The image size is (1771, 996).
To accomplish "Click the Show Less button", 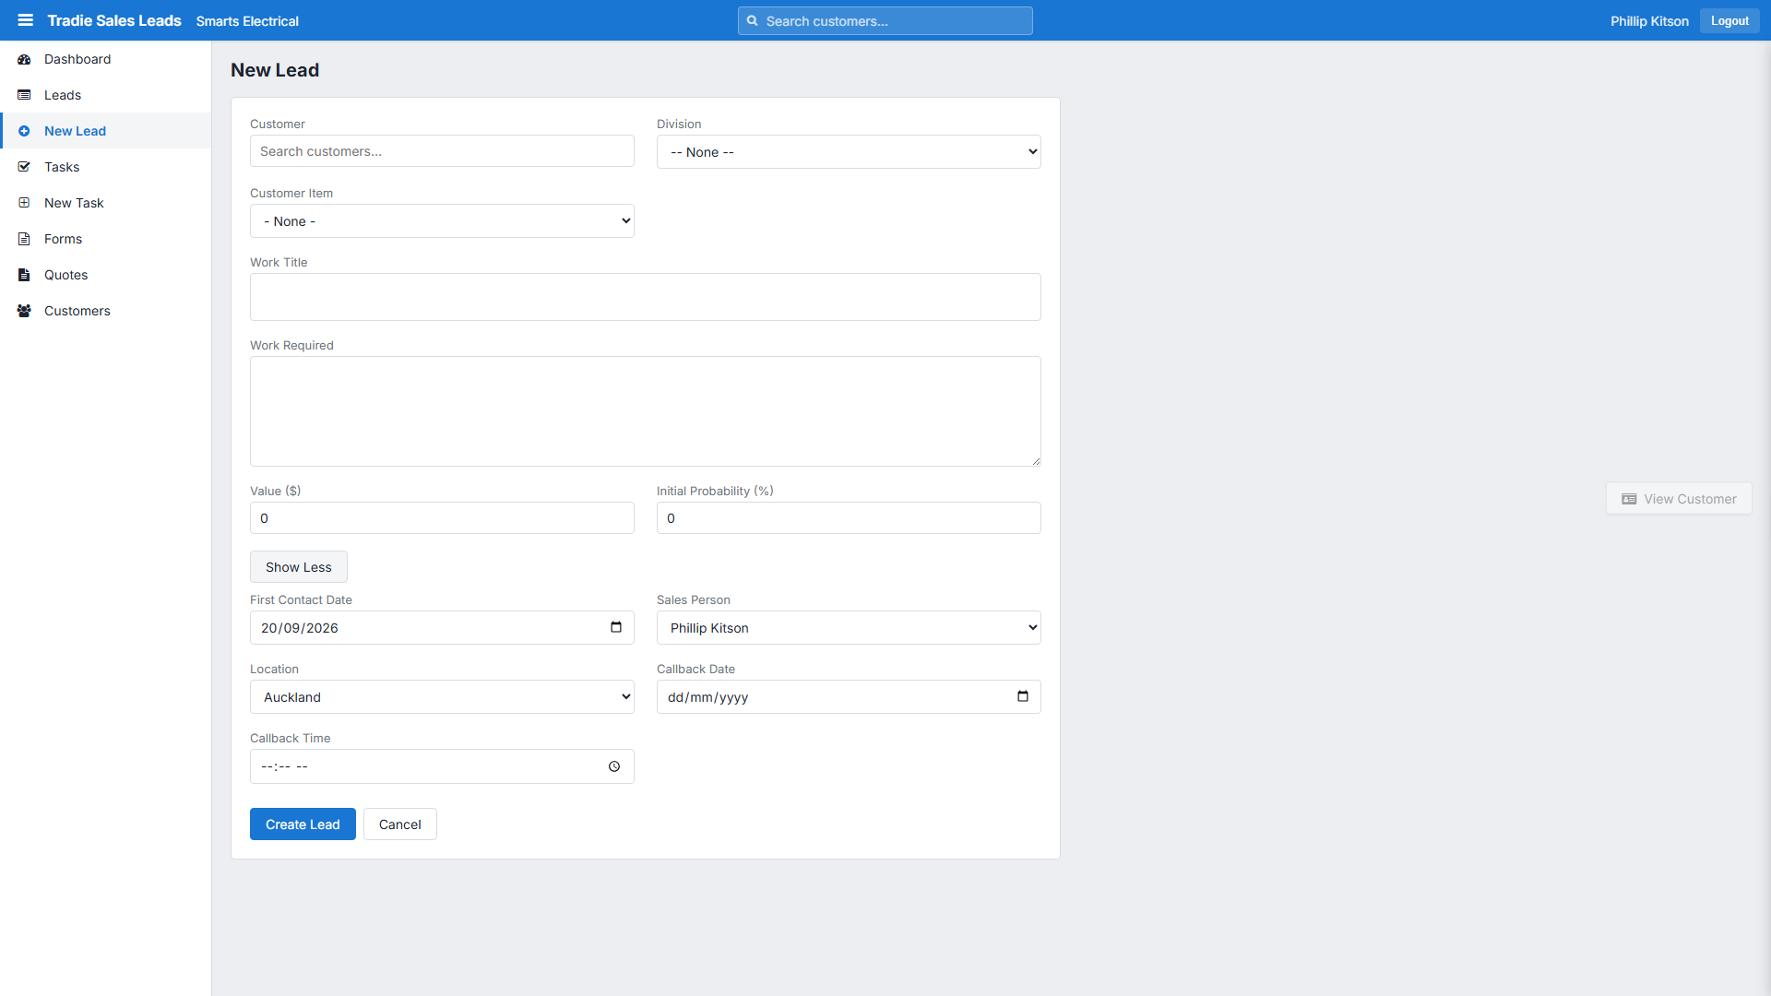I will [x=299, y=567].
